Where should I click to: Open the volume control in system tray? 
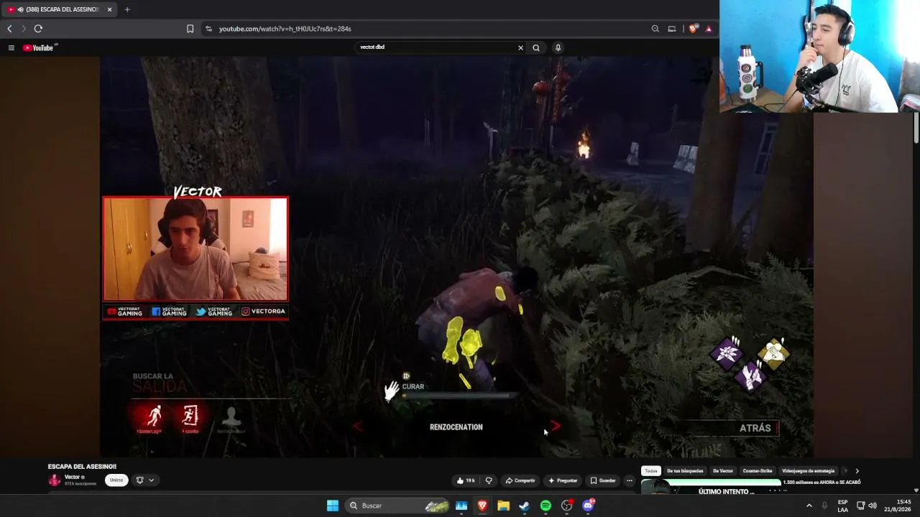(x=873, y=506)
